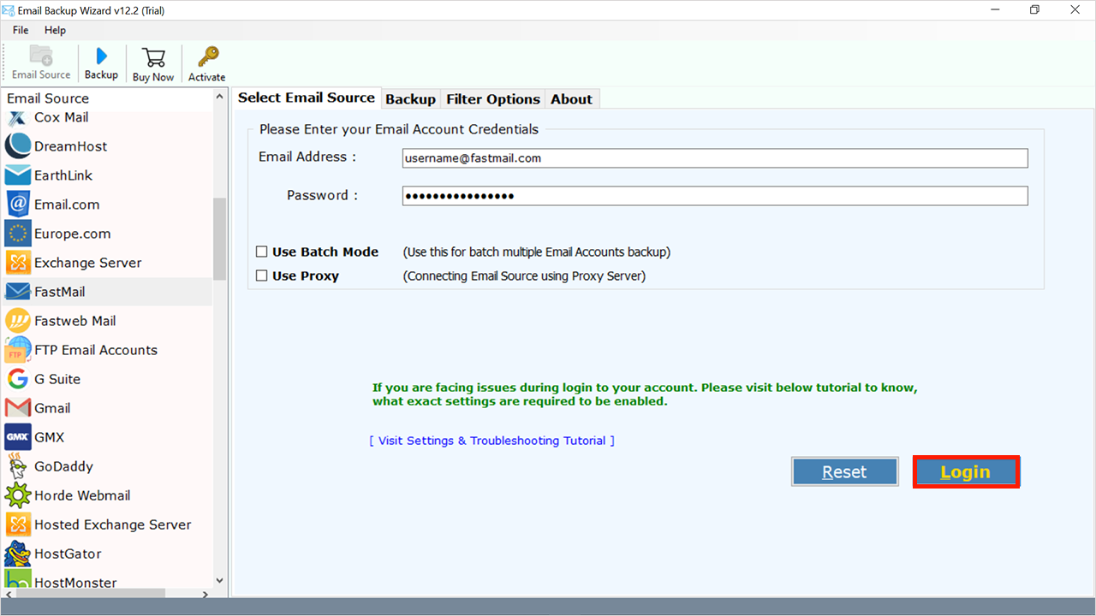
Task: Switch to the Backup tab
Action: point(410,99)
